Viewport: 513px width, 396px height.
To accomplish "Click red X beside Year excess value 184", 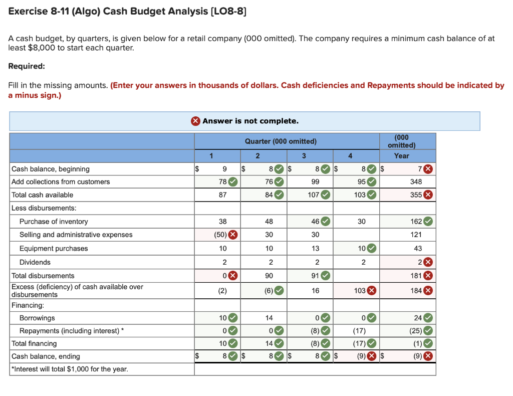I will (428, 291).
